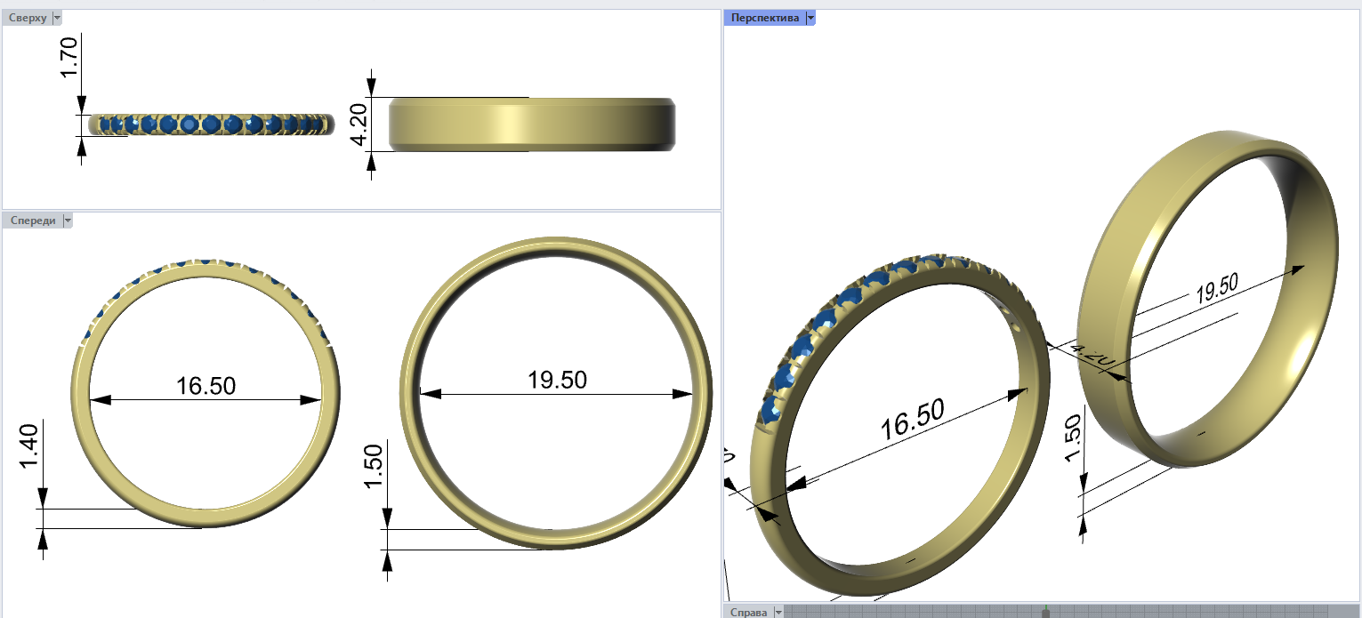This screenshot has height=618, width=1362.
Task: Pick the 16.50 dimension text in Спереди view
Action: point(206,386)
